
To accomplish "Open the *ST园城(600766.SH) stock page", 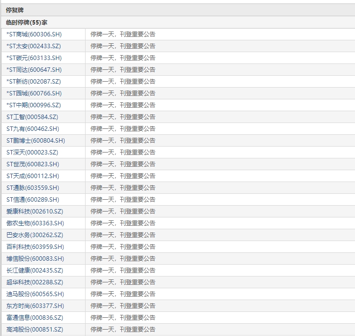I will coord(34,93).
